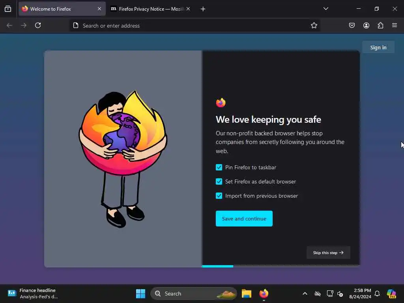This screenshot has width=404, height=303.
Task: Close the Firefox Privacy Notice tab
Action: click(x=188, y=9)
